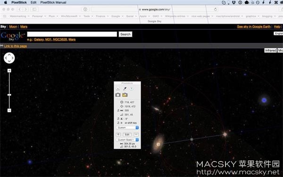Zoom in with the plus button
The height and width of the screenshot is (177, 283).
coord(9,71)
